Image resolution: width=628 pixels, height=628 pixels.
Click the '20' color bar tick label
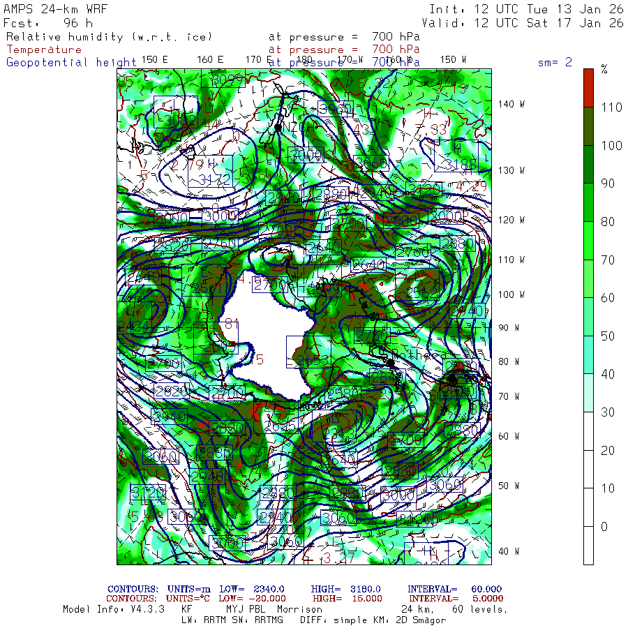608,451
